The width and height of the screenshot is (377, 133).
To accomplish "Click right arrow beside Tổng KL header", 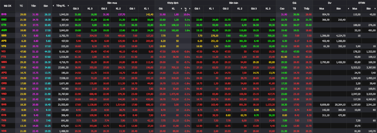I will pyautogui.click(x=68, y=6).
